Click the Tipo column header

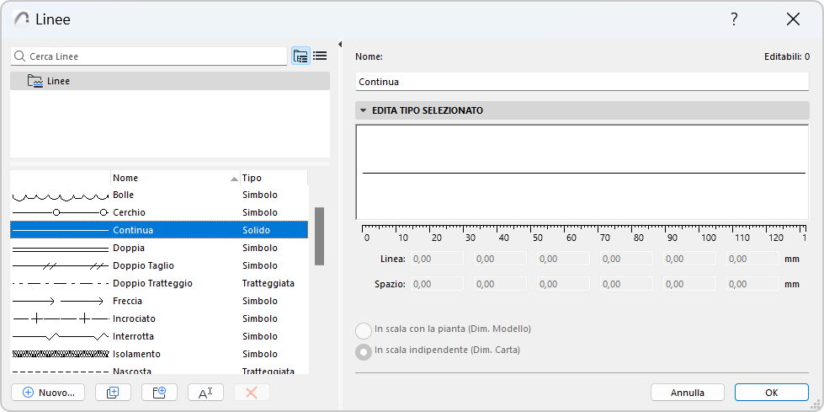[x=274, y=178]
